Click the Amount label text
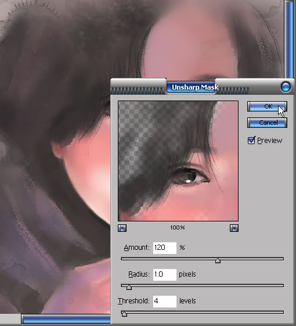Viewport: 296px width, 326px height. coord(136,248)
